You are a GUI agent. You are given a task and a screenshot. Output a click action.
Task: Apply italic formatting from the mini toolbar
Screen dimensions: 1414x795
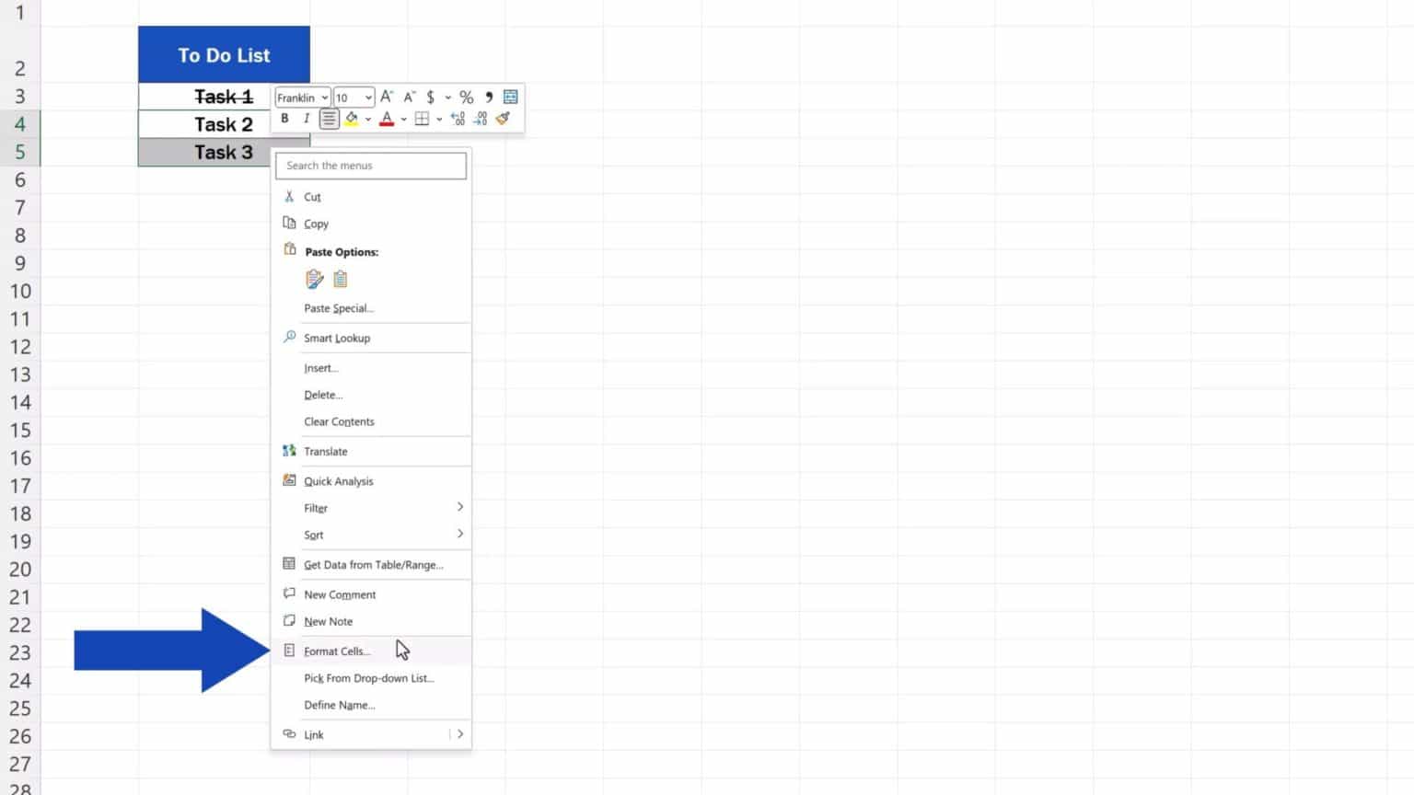tap(307, 118)
